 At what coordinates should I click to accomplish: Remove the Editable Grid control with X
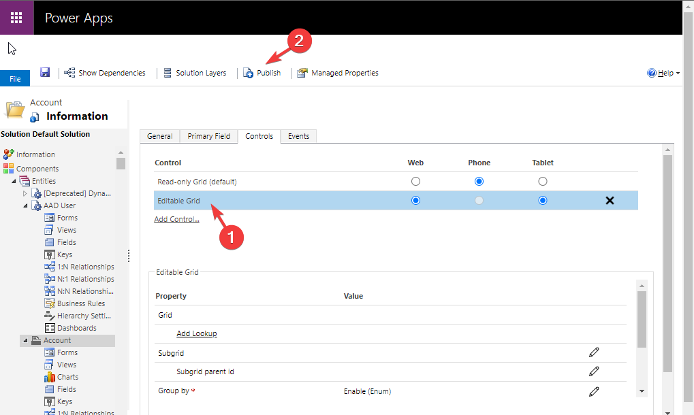[x=610, y=200]
